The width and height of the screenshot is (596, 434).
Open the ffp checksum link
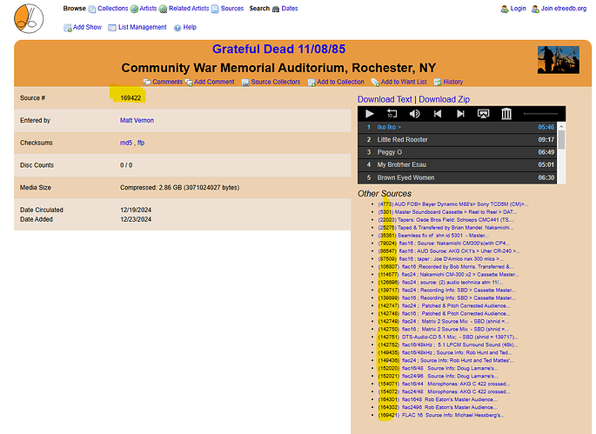141,143
